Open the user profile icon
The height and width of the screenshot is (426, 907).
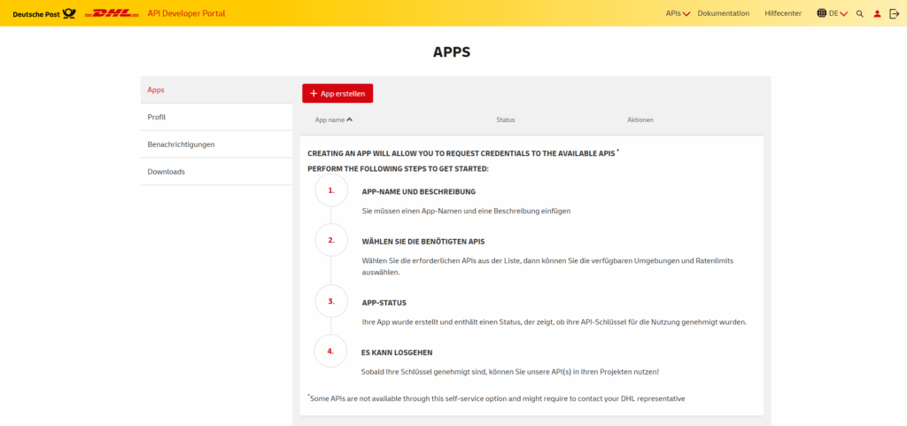click(878, 14)
